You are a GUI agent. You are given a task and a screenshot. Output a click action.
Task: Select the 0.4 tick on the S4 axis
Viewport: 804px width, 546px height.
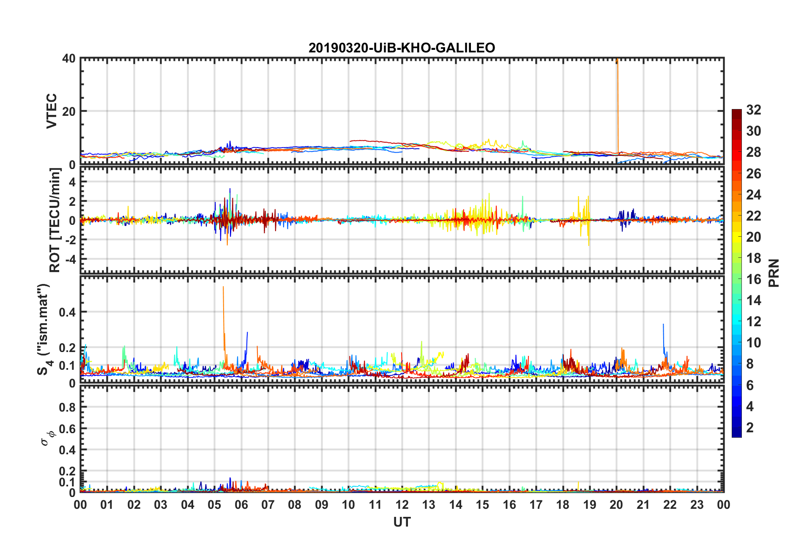tap(67, 312)
